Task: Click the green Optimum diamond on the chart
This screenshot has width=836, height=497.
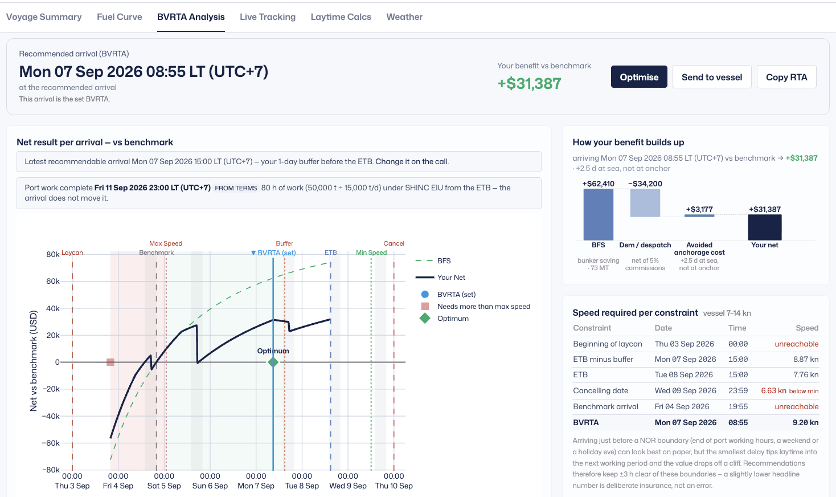Action: pos(273,362)
